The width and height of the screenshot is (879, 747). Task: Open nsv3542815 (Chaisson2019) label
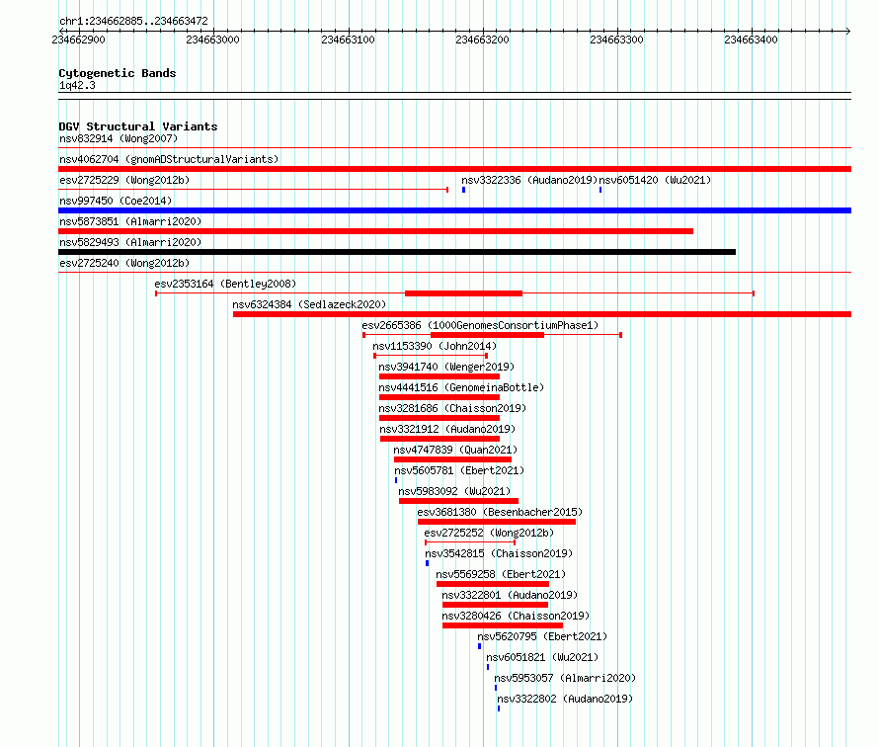pos(499,553)
